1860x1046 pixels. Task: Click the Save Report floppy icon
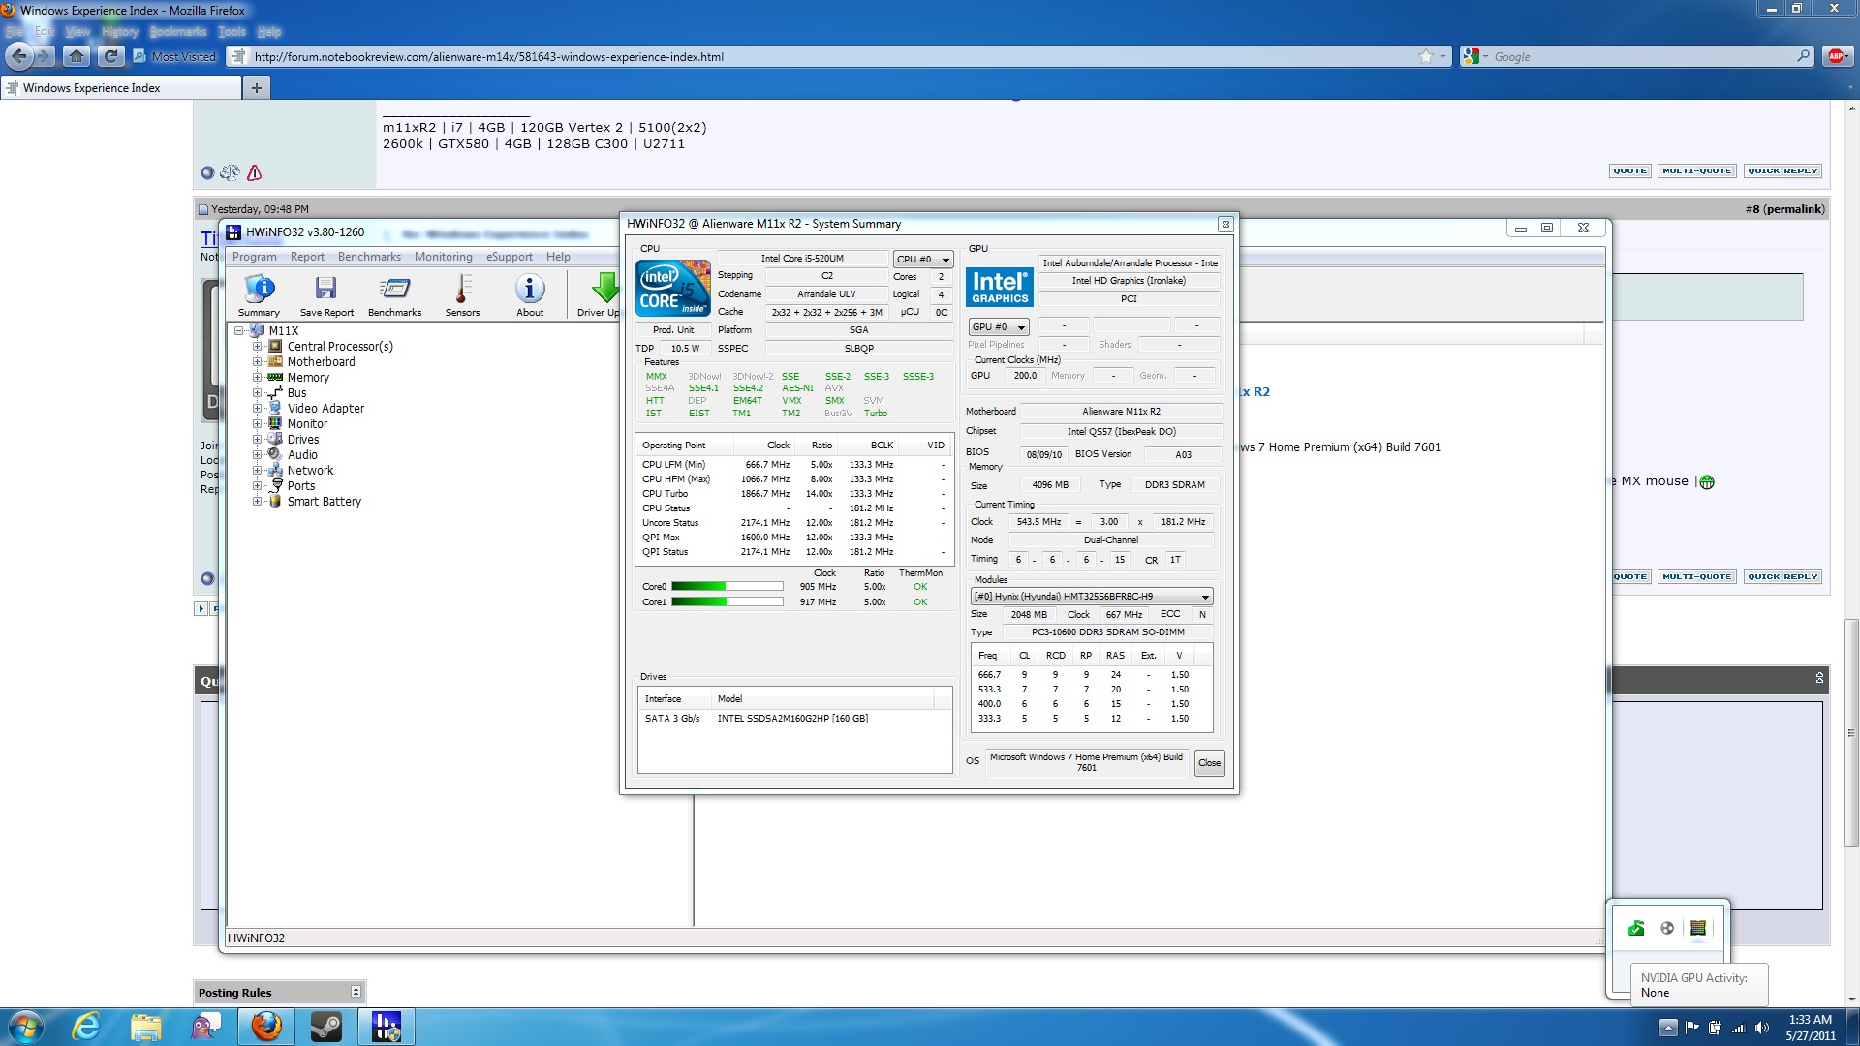(326, 294)
